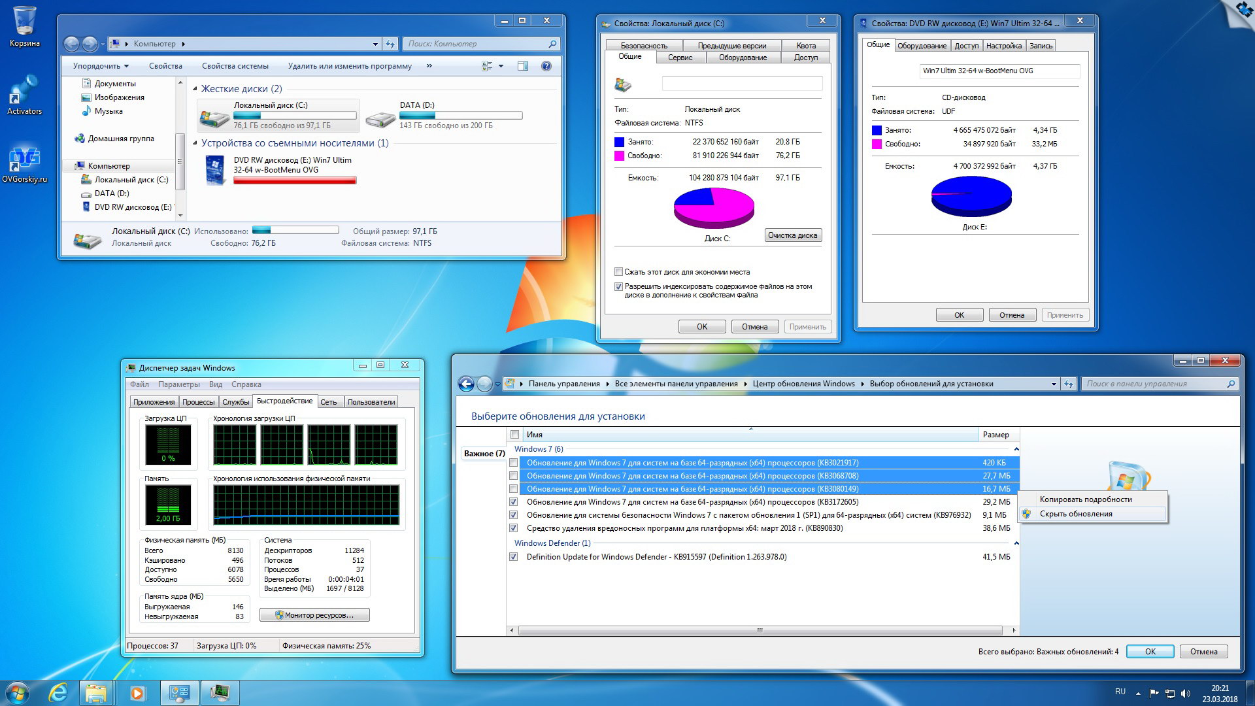Click the red usage bar of DVD drive E:

click(295, 180)
